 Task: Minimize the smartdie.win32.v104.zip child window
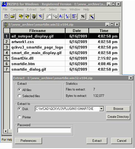[x=107, y=25]
